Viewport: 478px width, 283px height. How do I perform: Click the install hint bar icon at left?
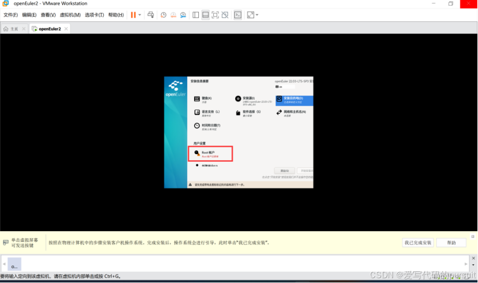point(6,242)
